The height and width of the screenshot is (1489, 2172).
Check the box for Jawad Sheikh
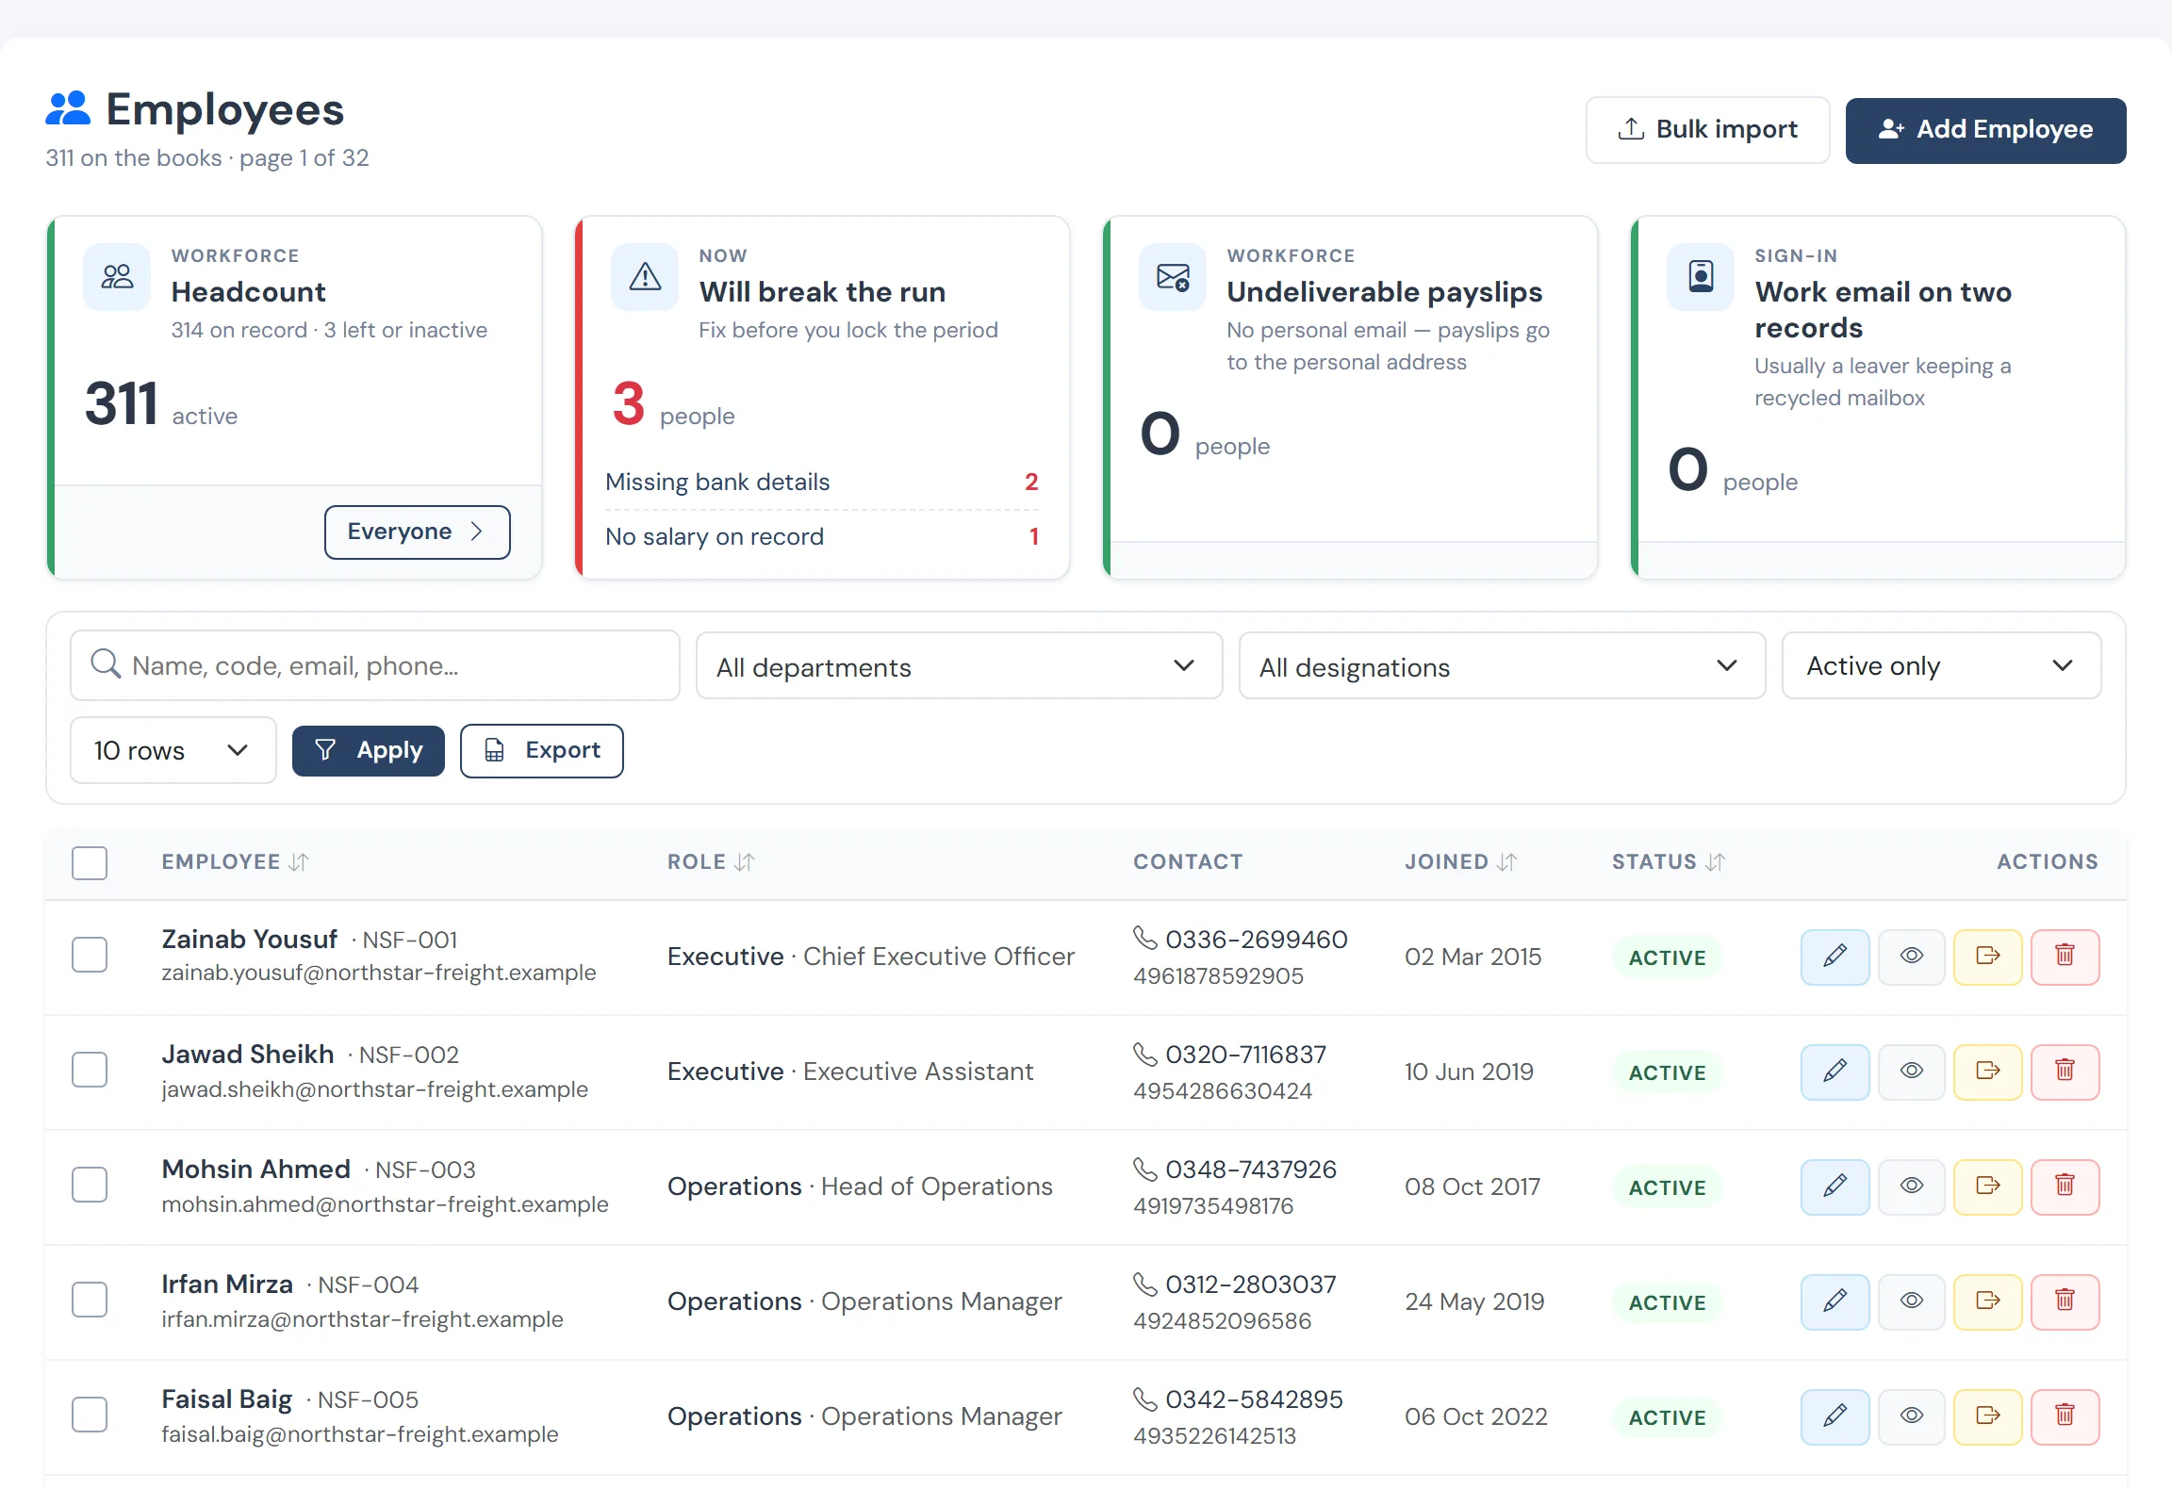coord(90,1070)
